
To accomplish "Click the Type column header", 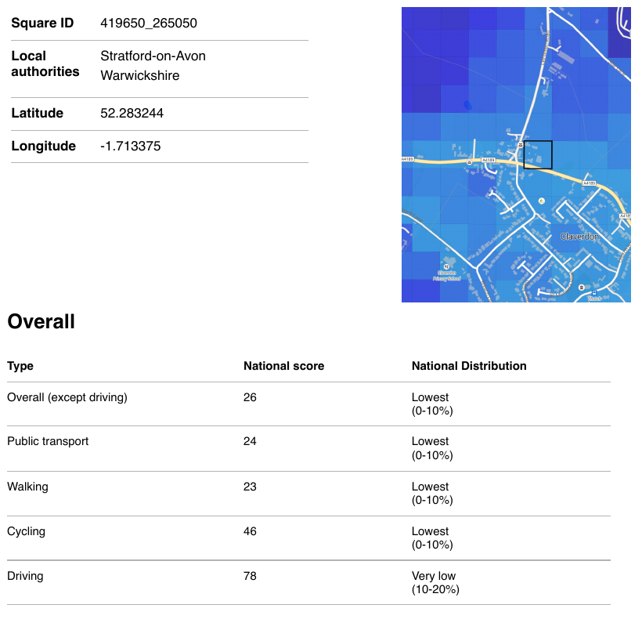I will coord(20,366).
